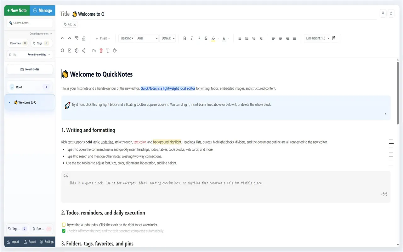Center align the text
This screenshot has width=403, height=252.
[x=280, y=38]
